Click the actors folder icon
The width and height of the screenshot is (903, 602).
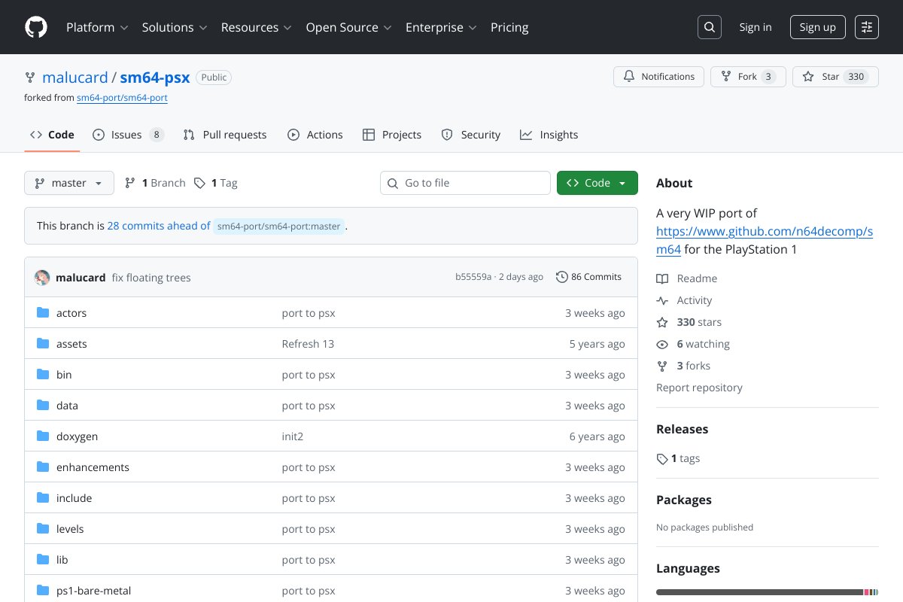click(43, 313)
